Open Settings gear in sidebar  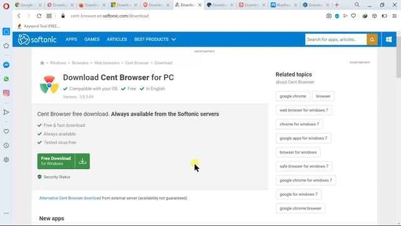(x=6, y=159)
